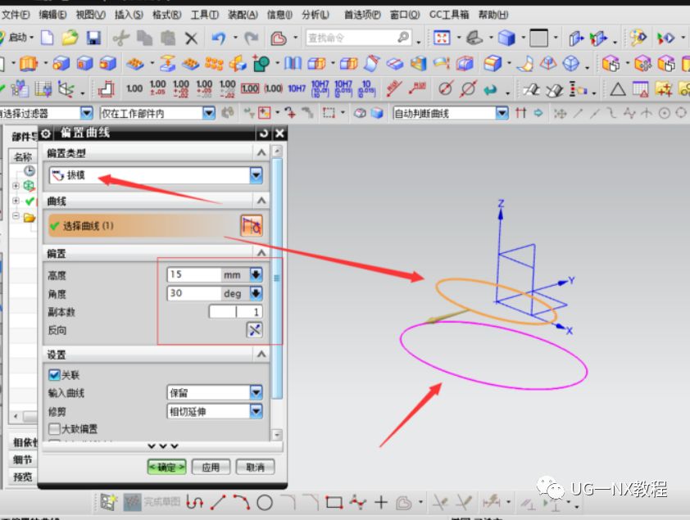Click the 应用 button
This screenshot has width=690, height=520.
211,467
